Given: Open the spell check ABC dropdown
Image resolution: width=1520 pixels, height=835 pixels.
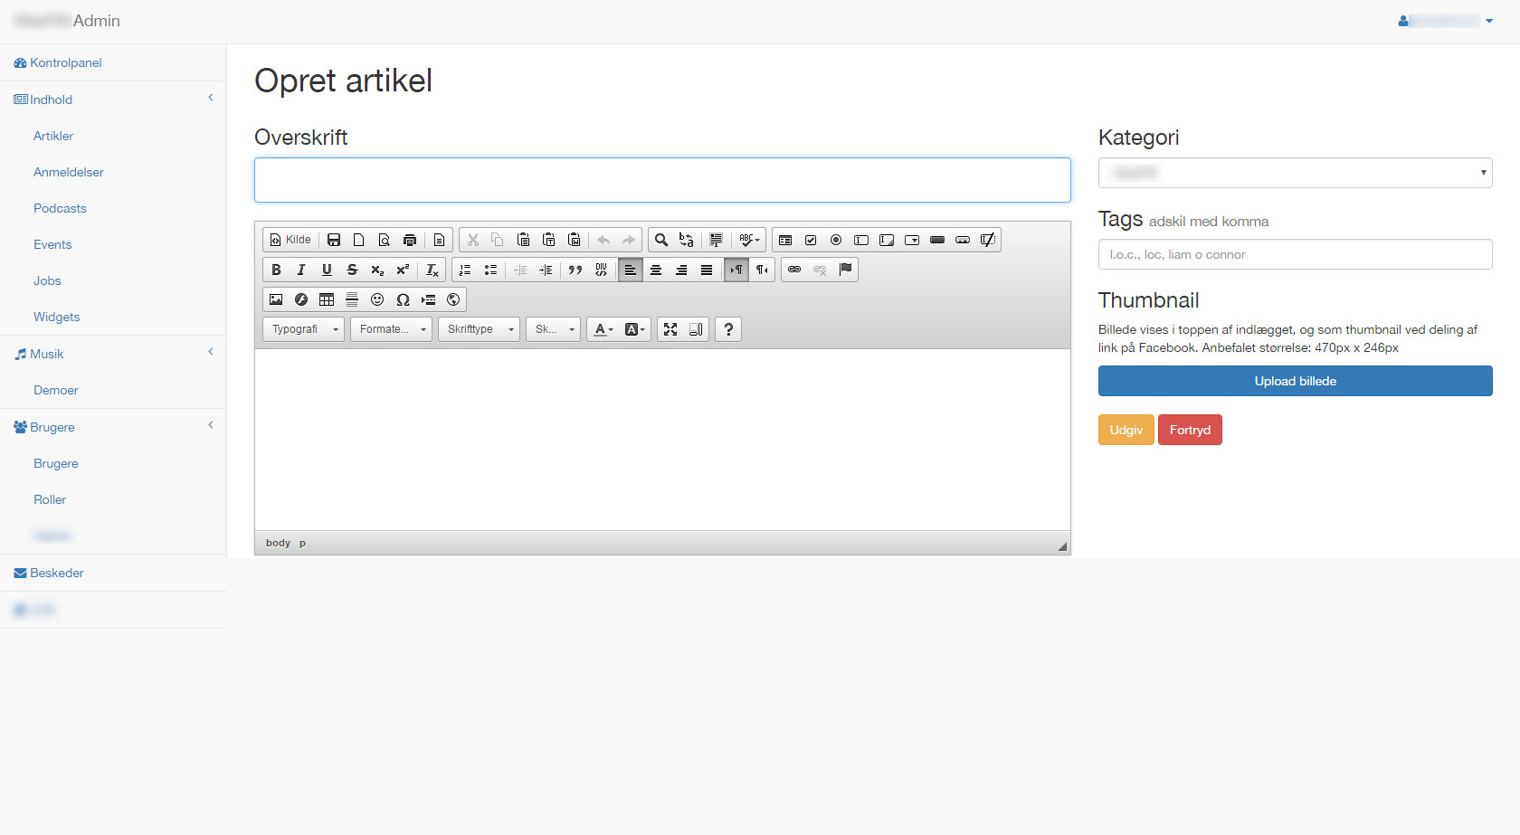Looking at the screenshot, I should click(x=749, y=240).
